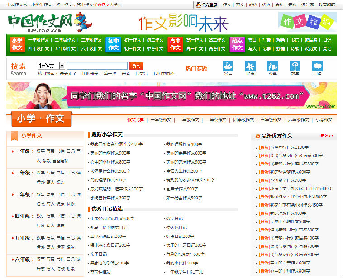This screenshot has height=278, width=343.
Task: Click the cartoon dragon mascot beside the logo
Action: (x=83, y=22)
